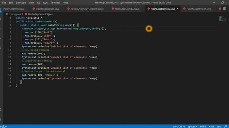Switch to the HashMapDemo24.java tab
Screen dimensions: 229x128
pyautogui.click(x=199, y=9)
